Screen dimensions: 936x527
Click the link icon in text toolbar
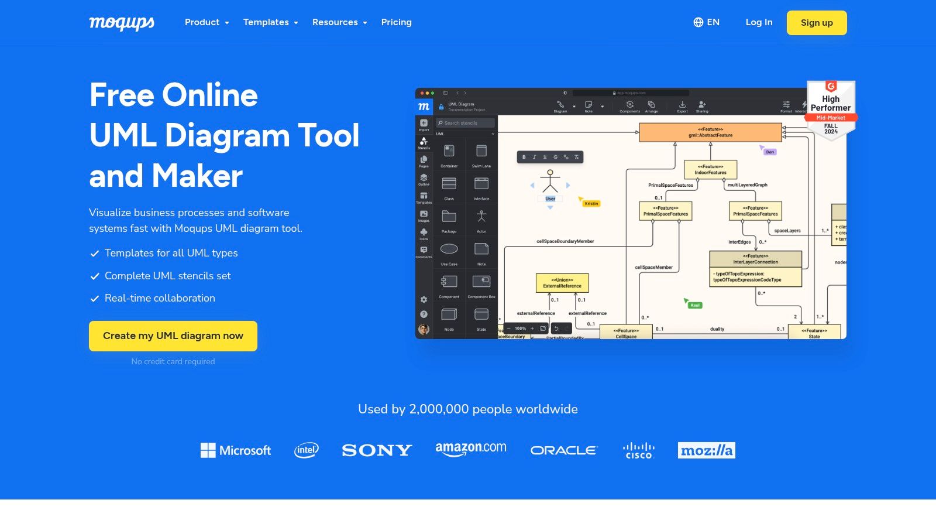566,157
